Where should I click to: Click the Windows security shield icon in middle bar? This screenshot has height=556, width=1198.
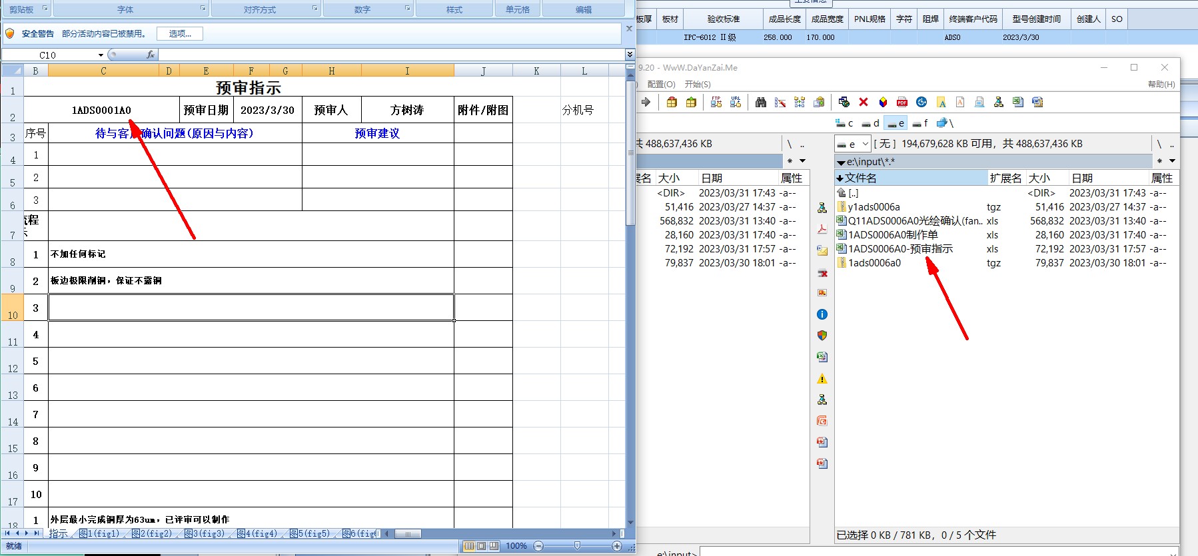point(822,336)
